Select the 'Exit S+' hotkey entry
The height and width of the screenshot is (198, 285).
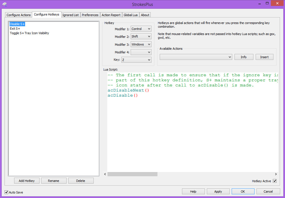click(x=15, y=29)
